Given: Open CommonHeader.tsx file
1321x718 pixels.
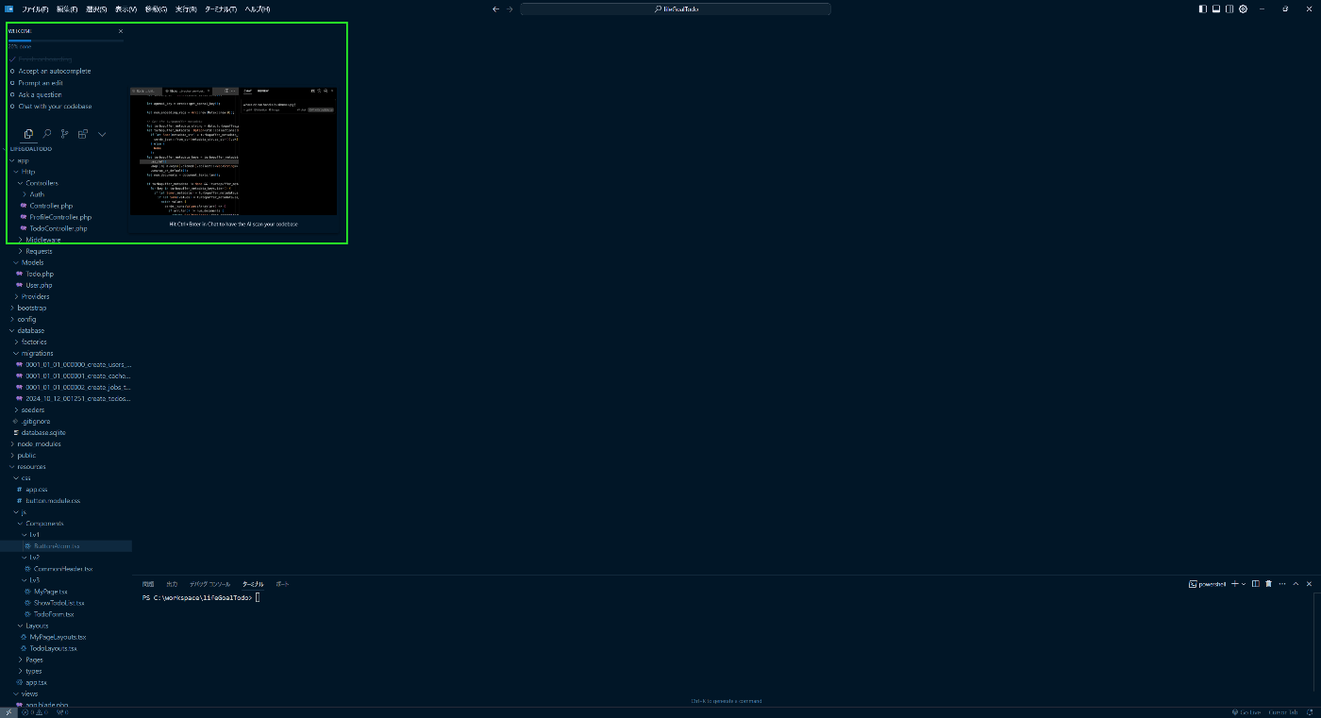Looking at the screenshot, I should click(63, 569).
